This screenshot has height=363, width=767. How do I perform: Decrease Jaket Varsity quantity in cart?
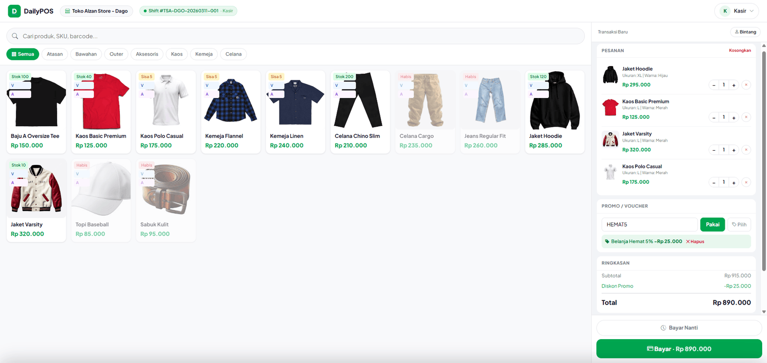tap(714, 150)
